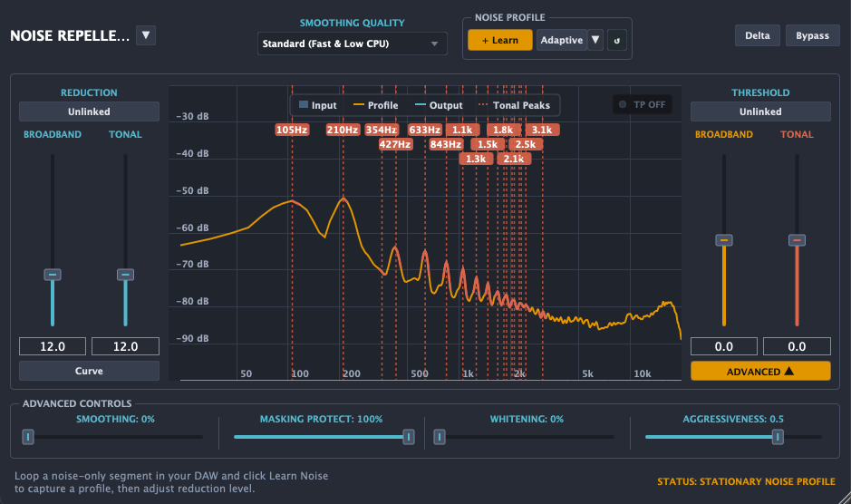This screenshot has width=851, height=504.
Task: Toggle the Delta listen button
Action: [x=757, y=35]
